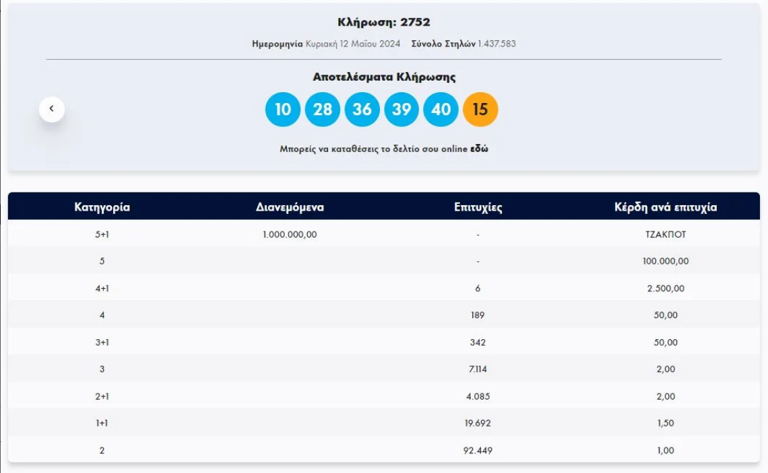The width and height of the screenshot is (768, 473).
Task: Click the Επιτυχίες column header
Action: coord(478,207)
